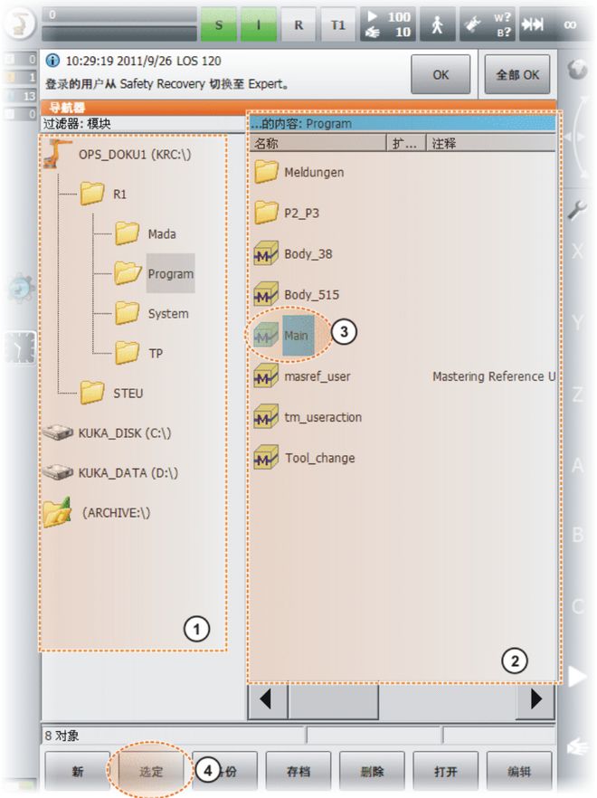Open the T1 operating mode selector
597x798 pixels.
(337, 25)
